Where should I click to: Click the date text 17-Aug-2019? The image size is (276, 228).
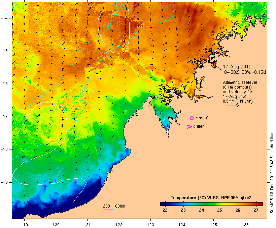pos(237,67)
